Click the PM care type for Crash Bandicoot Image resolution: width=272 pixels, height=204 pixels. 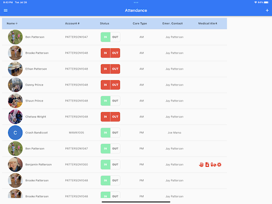[141, 133]
